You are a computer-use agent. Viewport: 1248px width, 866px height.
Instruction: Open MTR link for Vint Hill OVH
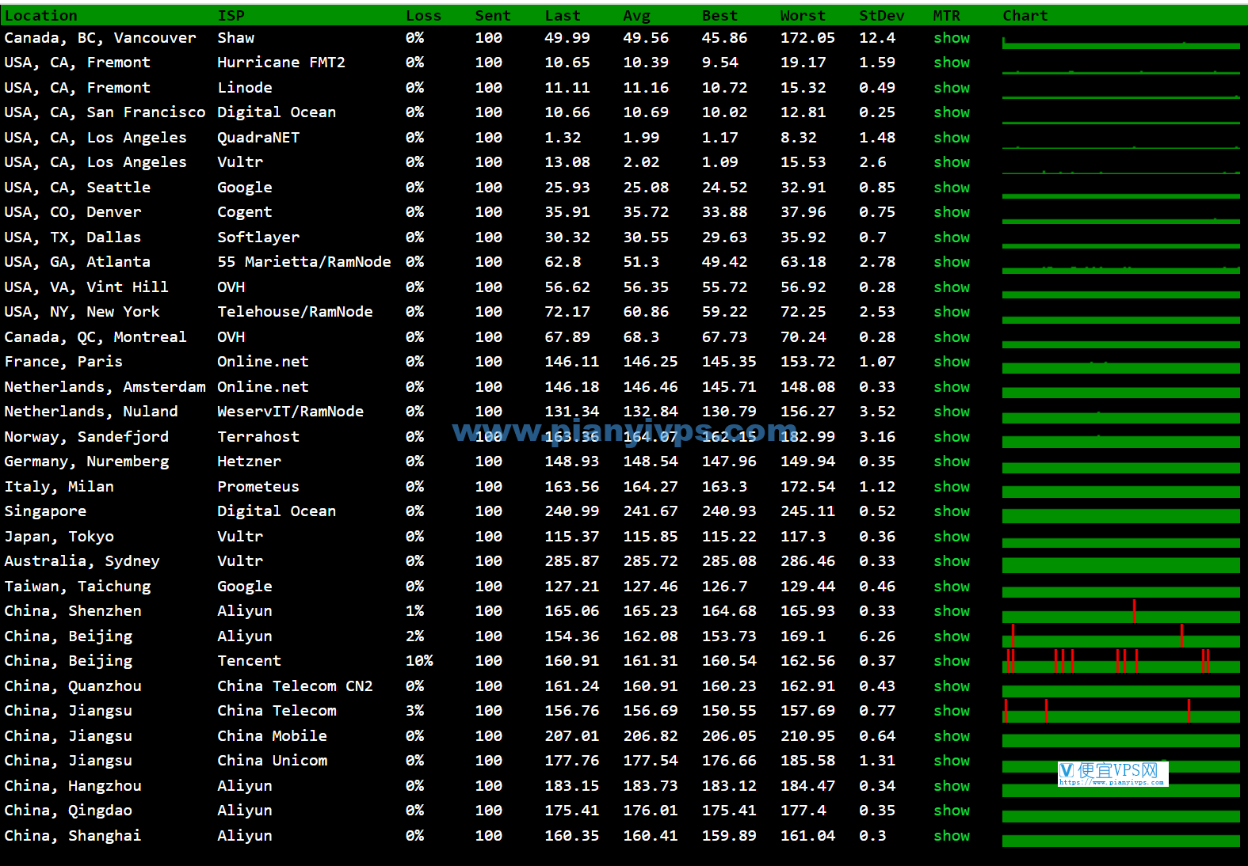click(x=951, y=287)
